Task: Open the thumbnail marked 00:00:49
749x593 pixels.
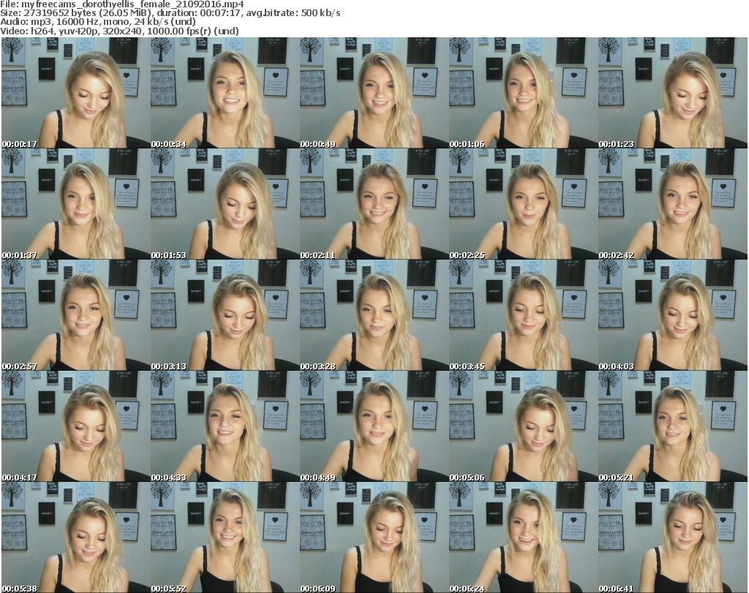Action: click(x=374, y=93)
